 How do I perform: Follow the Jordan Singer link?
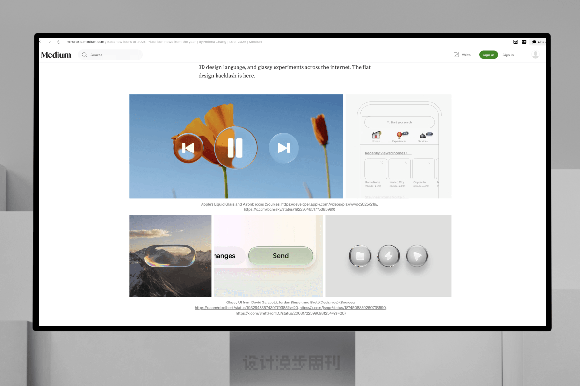tap(290, 302)
